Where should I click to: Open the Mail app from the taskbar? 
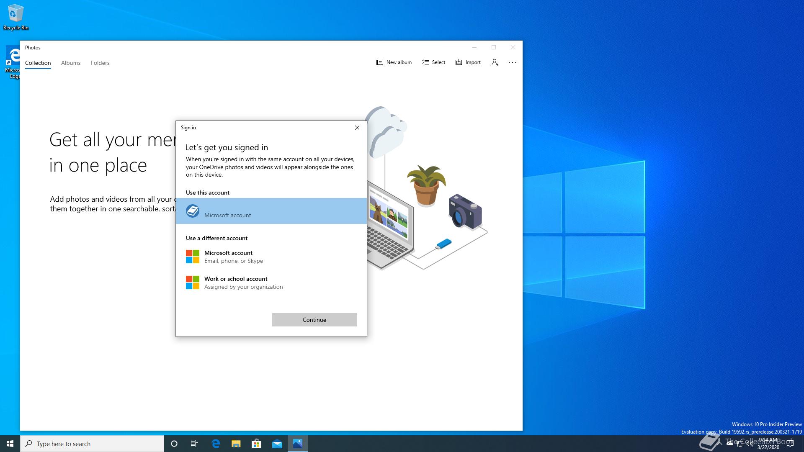pos(277,444)
